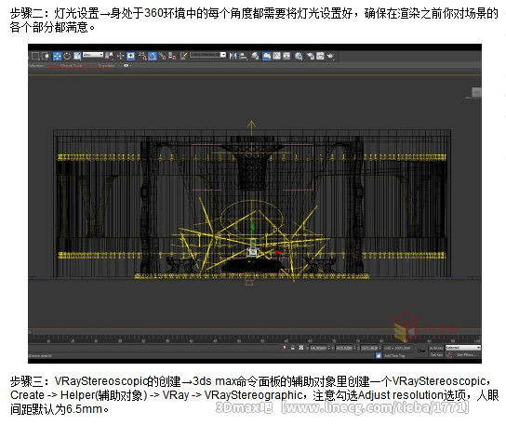Click the large Set Keys key icon
Screen dimensions: 506x425
click(420, 352)
